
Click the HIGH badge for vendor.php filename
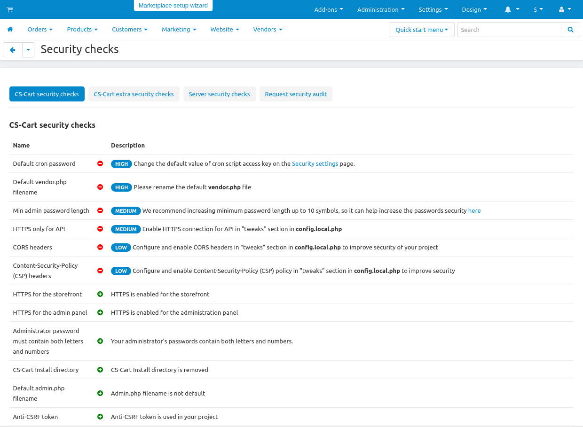121,187
